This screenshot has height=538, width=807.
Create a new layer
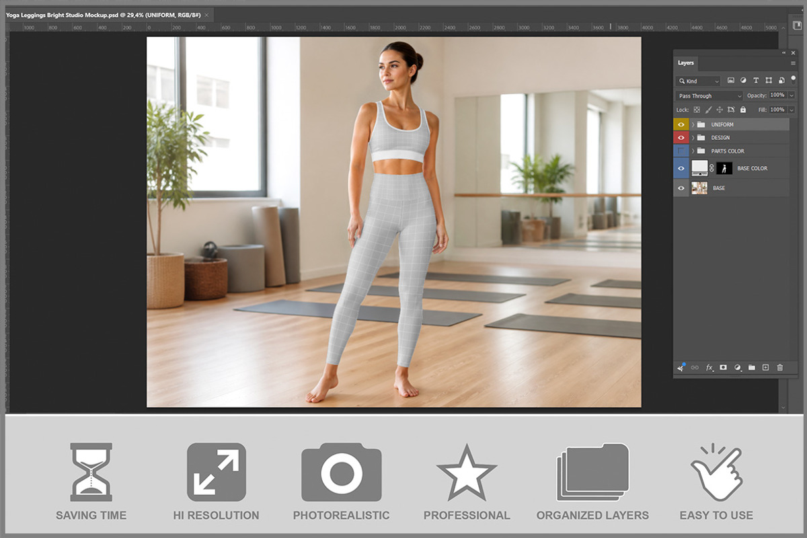pos(765,368)
